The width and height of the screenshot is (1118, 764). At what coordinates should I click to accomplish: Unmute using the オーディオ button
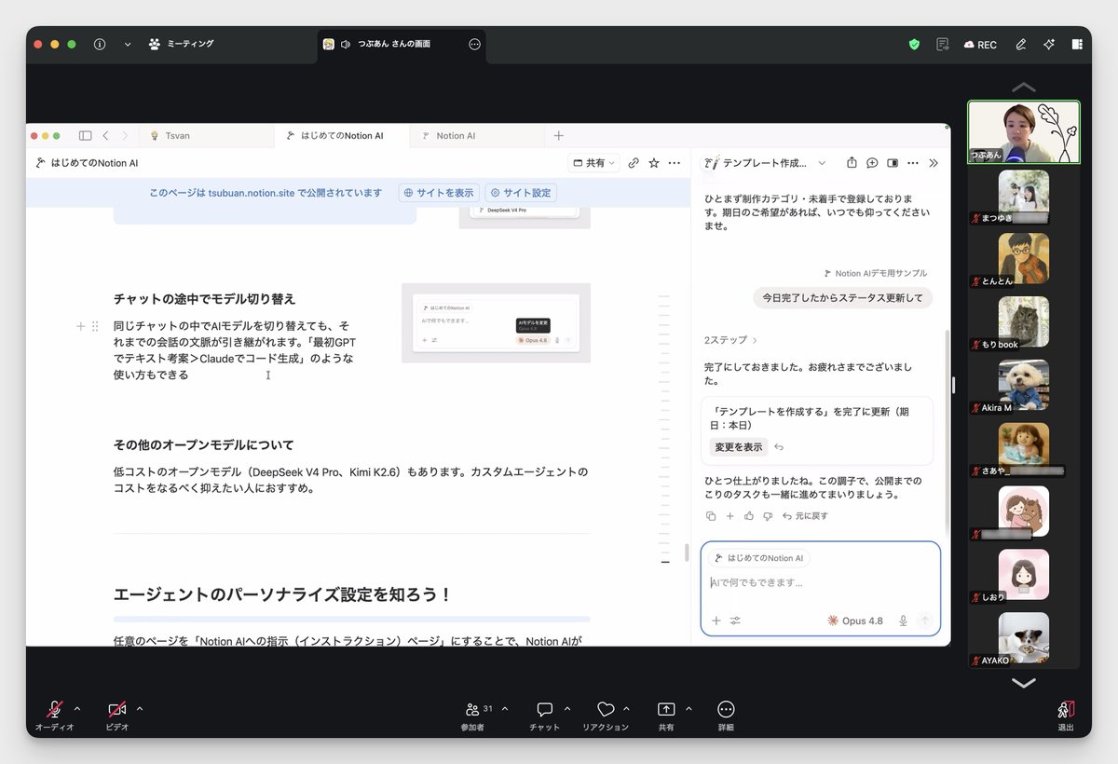pos(54,716)
